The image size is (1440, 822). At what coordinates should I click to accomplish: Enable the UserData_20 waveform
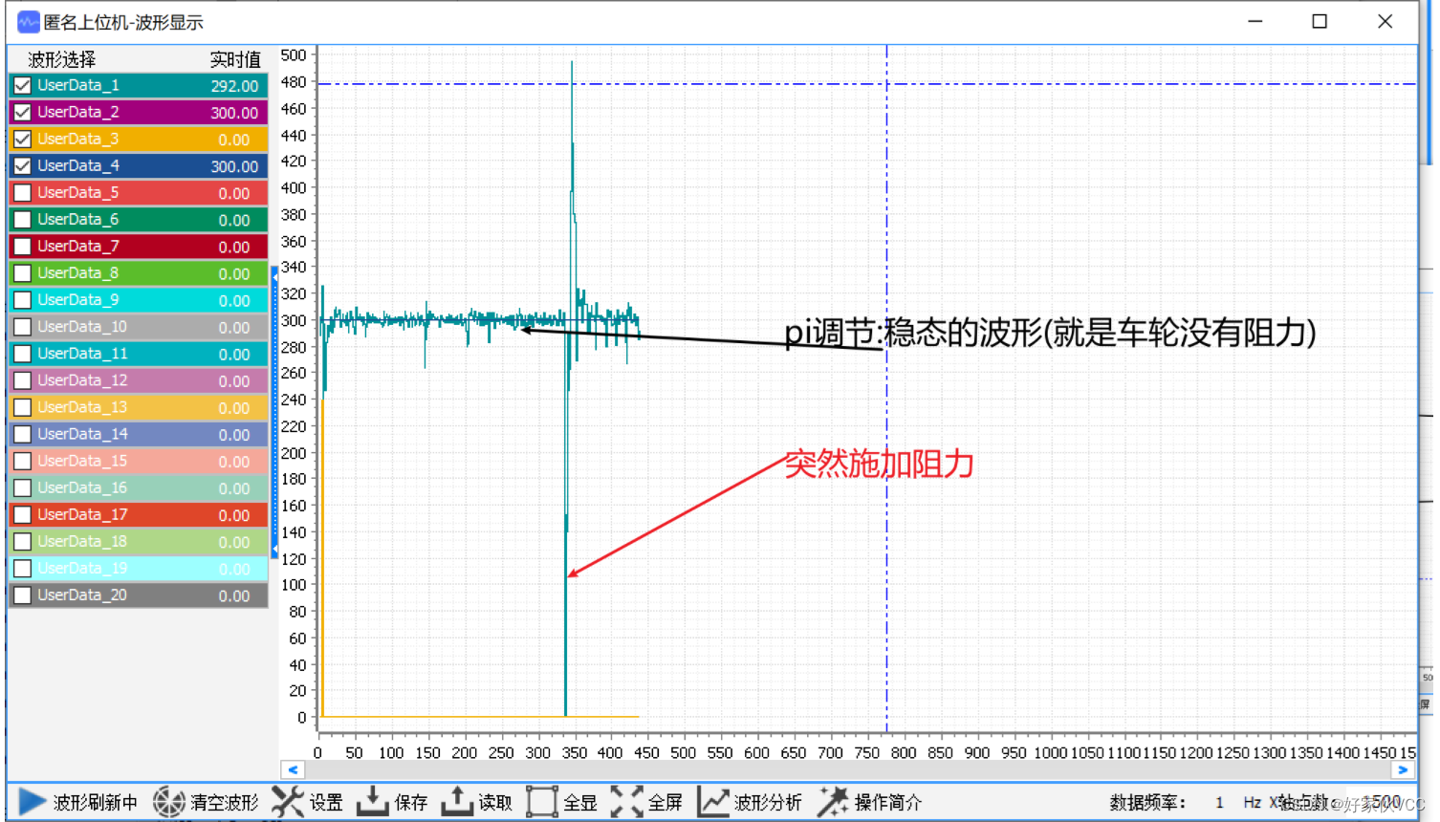pos(23,595)
